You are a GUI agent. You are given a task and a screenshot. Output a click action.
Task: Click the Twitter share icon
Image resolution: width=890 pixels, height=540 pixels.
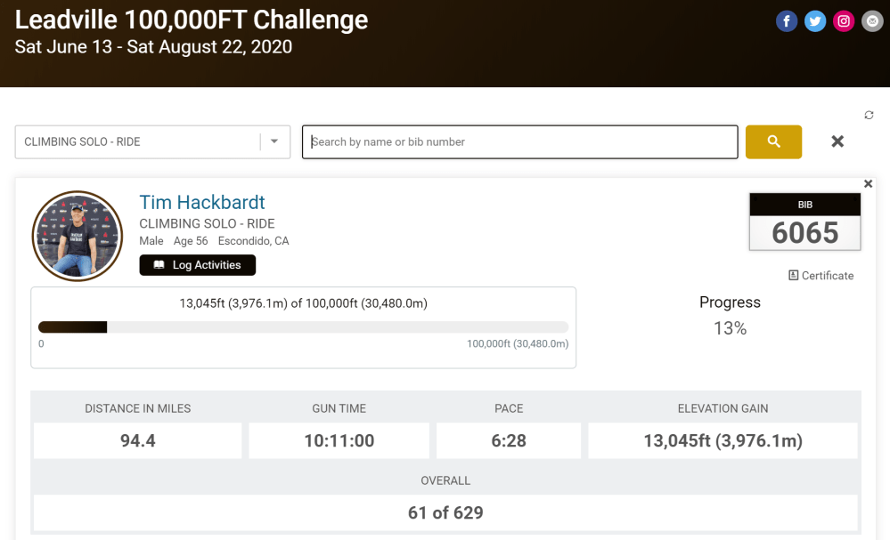click(815, 21)
